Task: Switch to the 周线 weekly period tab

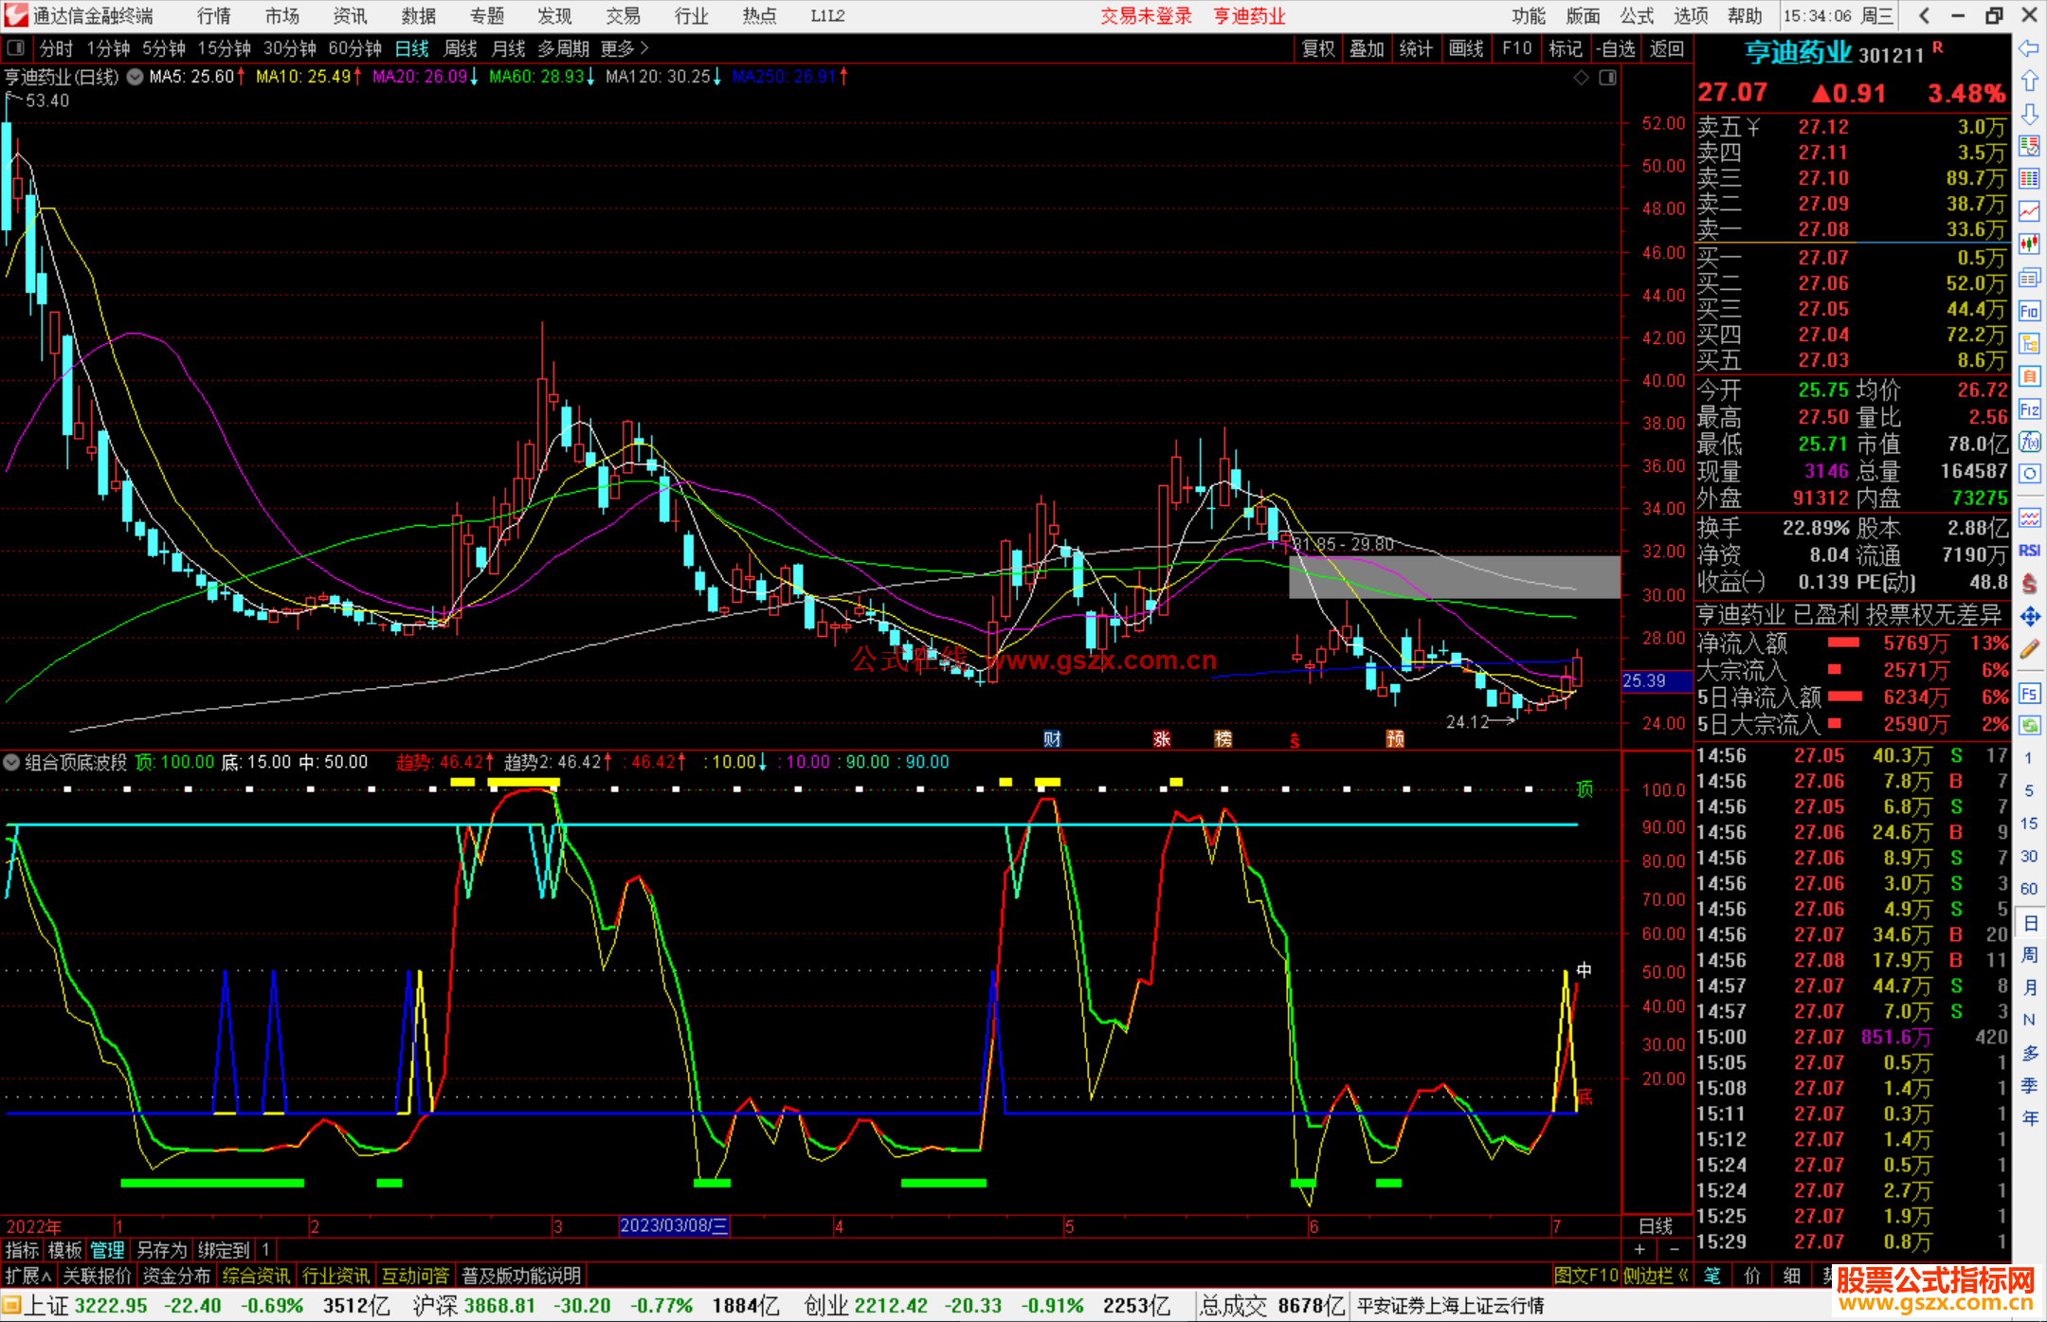Action: (x=461, y=48)
